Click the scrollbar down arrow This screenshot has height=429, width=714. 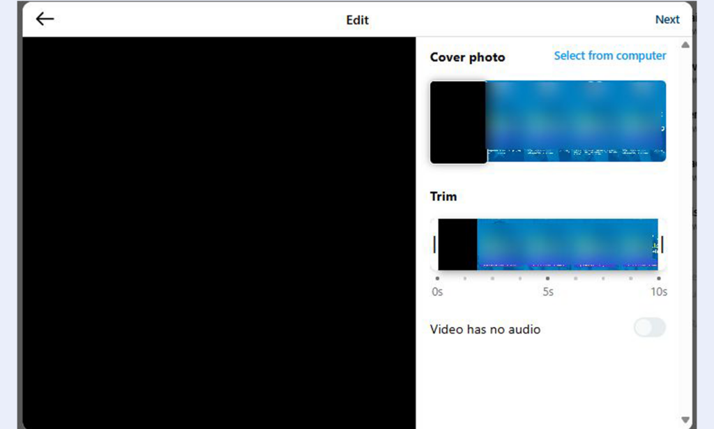point(685,420)
